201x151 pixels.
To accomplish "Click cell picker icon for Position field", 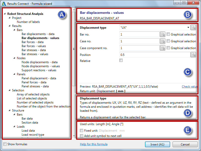I will point(193,55).
